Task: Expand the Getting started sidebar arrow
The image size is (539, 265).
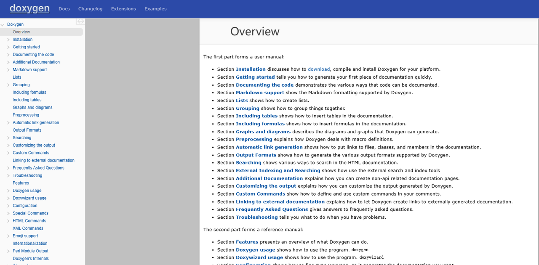Action: (8, 47)
